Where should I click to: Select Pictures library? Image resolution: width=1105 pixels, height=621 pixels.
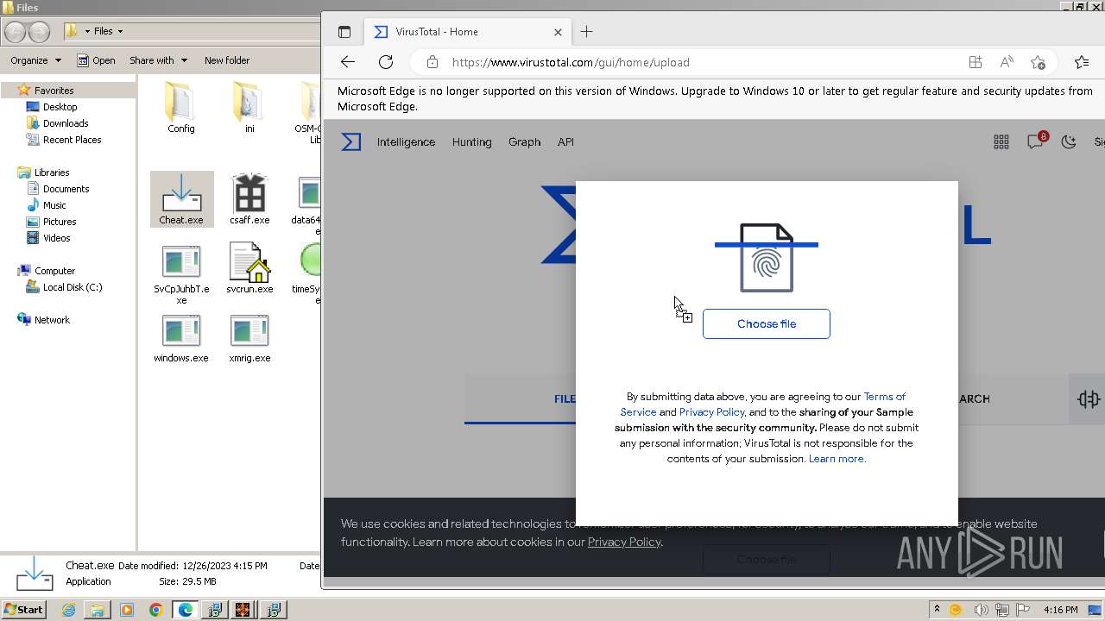point(60,222)
